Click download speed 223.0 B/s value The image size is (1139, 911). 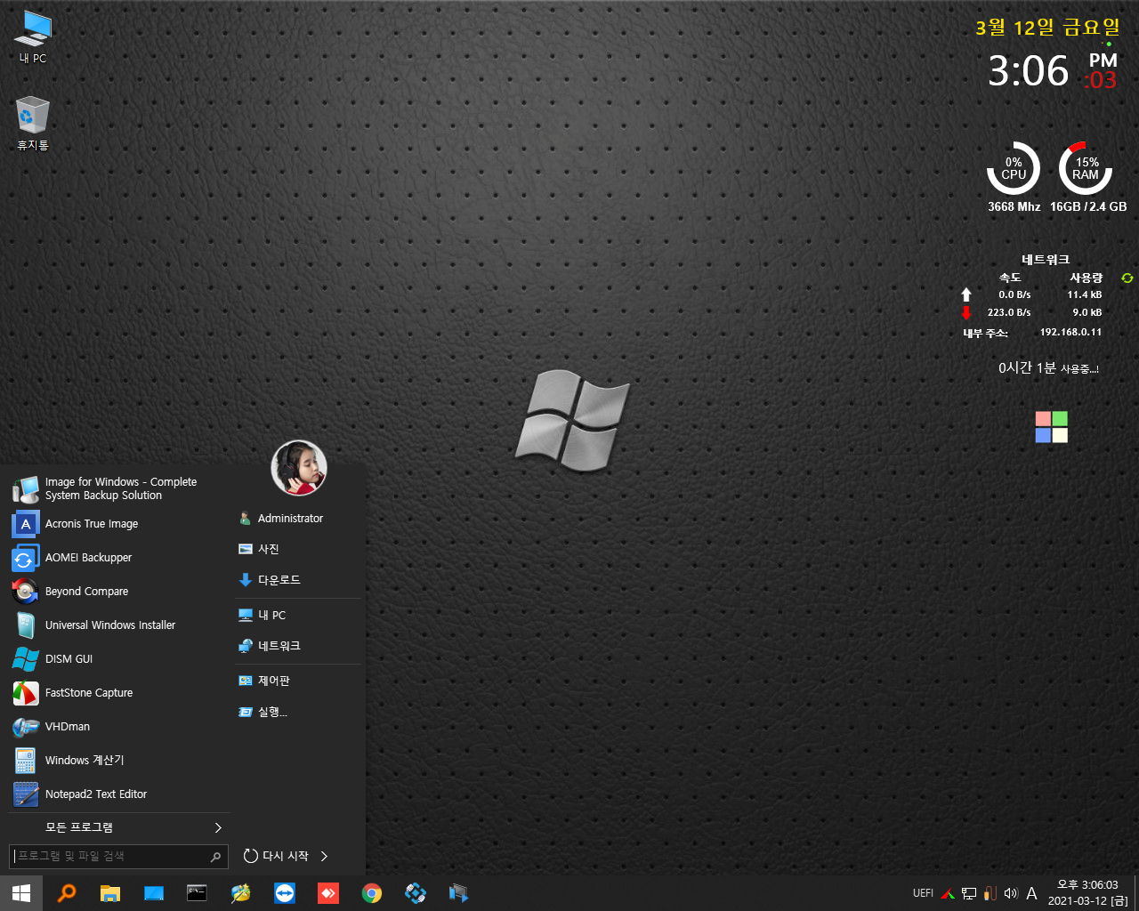point(1009,312)
